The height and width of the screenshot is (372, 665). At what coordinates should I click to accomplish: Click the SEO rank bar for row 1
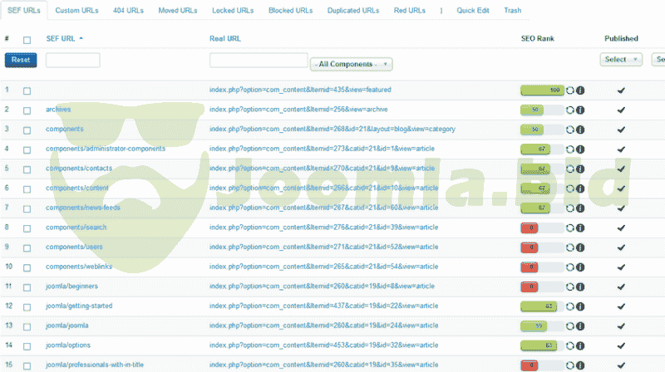tap(542, 90)
